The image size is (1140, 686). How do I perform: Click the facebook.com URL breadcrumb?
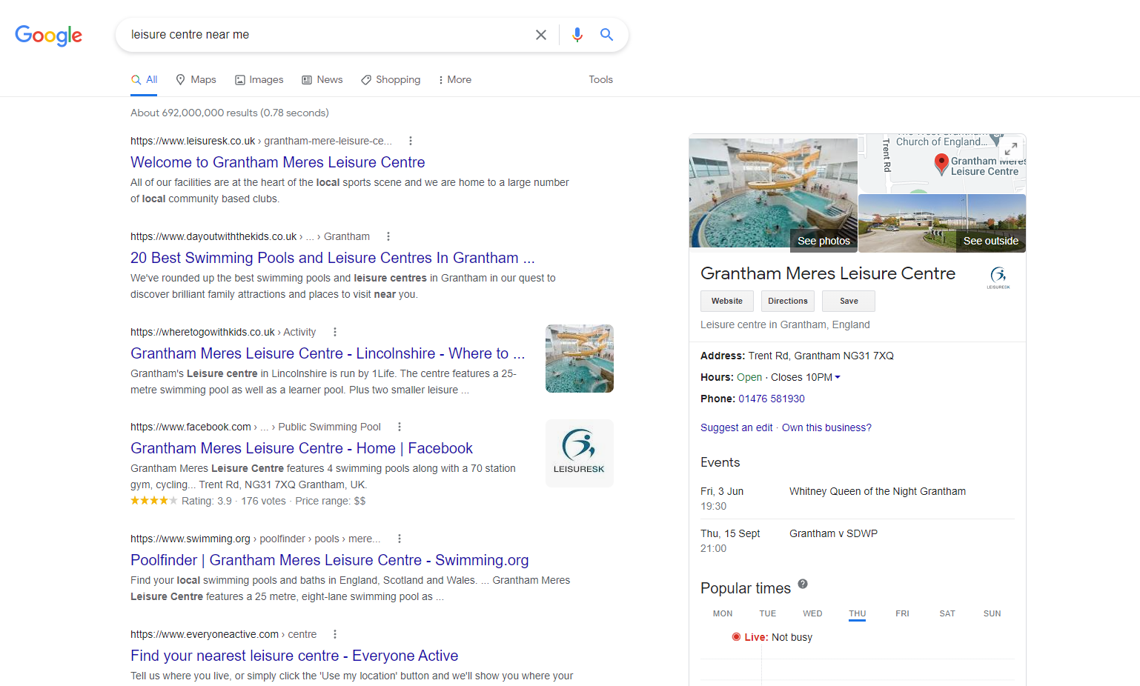256,427
